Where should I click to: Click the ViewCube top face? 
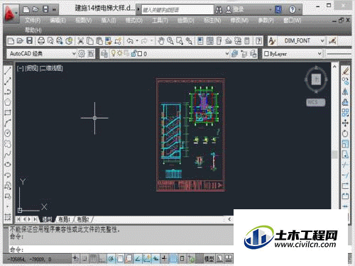point(316,79)
